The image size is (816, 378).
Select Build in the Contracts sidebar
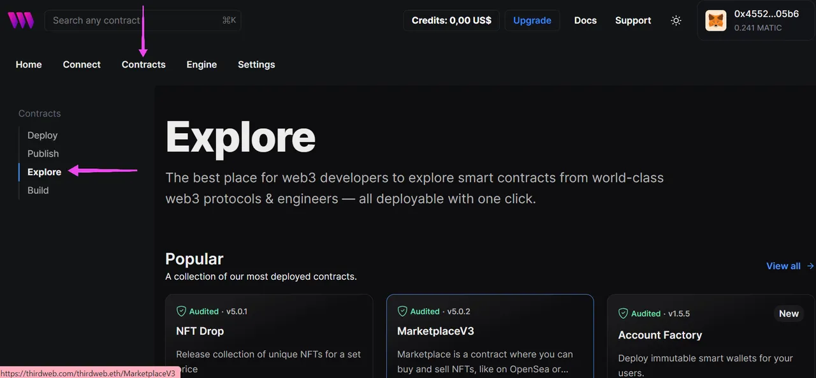38,191
